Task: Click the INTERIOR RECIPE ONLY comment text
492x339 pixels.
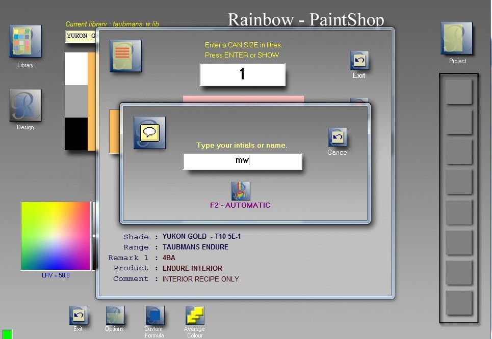Action: (x=200, y=279)
